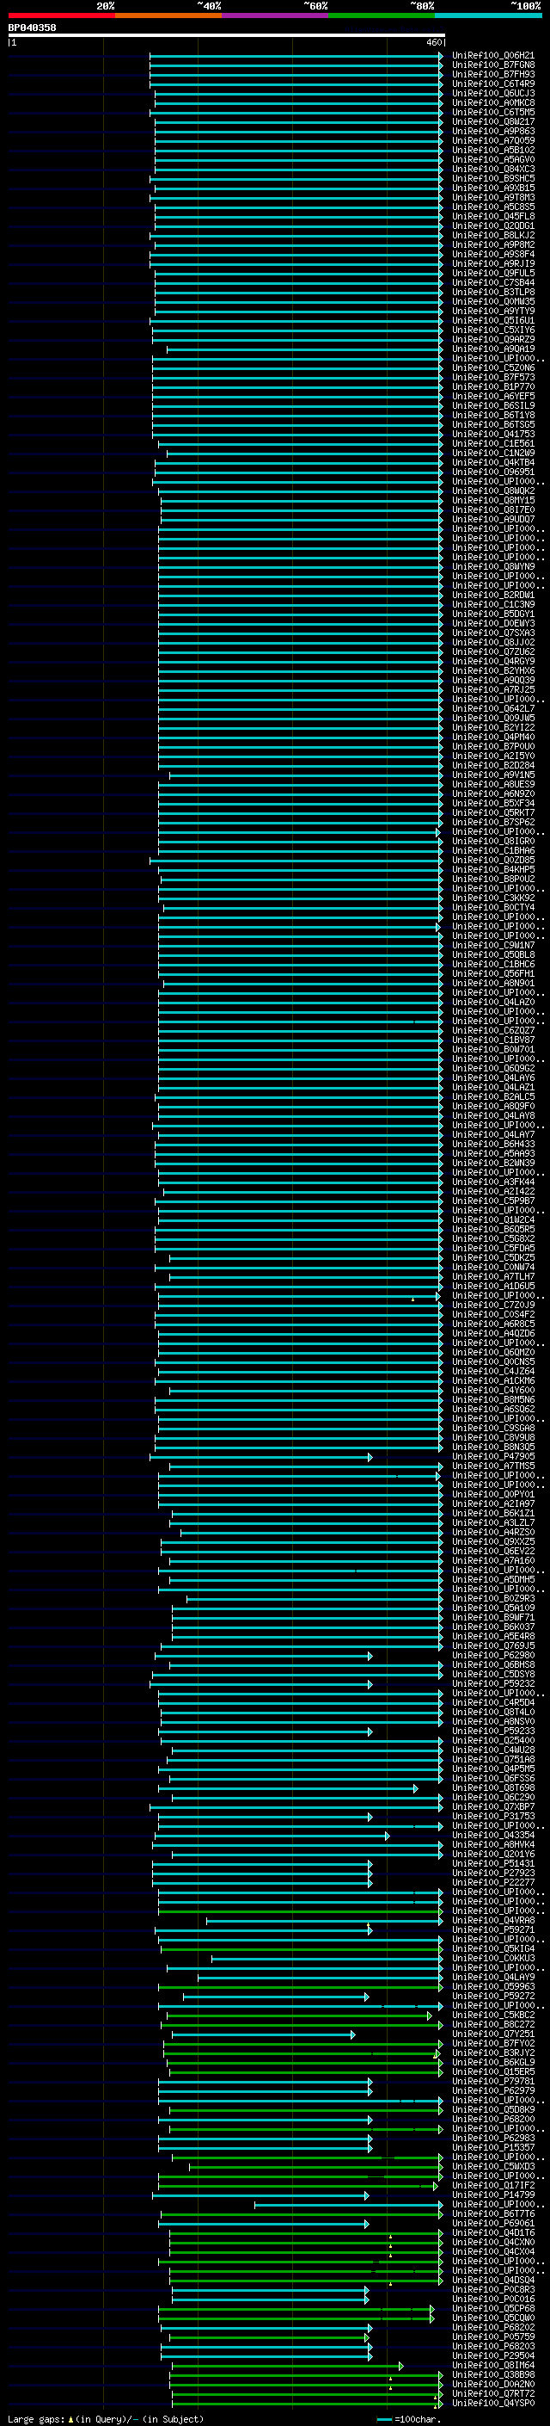
Task: Click hit label UniRef100_A9QA19
Action: [x=492, y=349]
